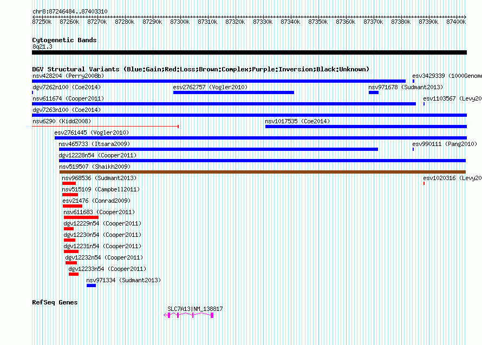
Task: Select the nsv6290 thin red loss line
Action: pyautogui.click(x=106, y=126)
